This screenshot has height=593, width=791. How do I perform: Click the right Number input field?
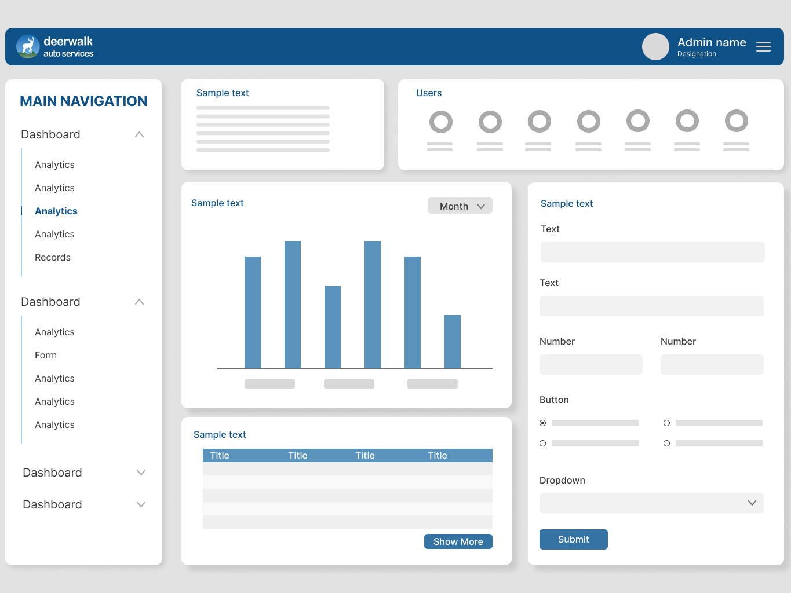(x=712, y=364)
